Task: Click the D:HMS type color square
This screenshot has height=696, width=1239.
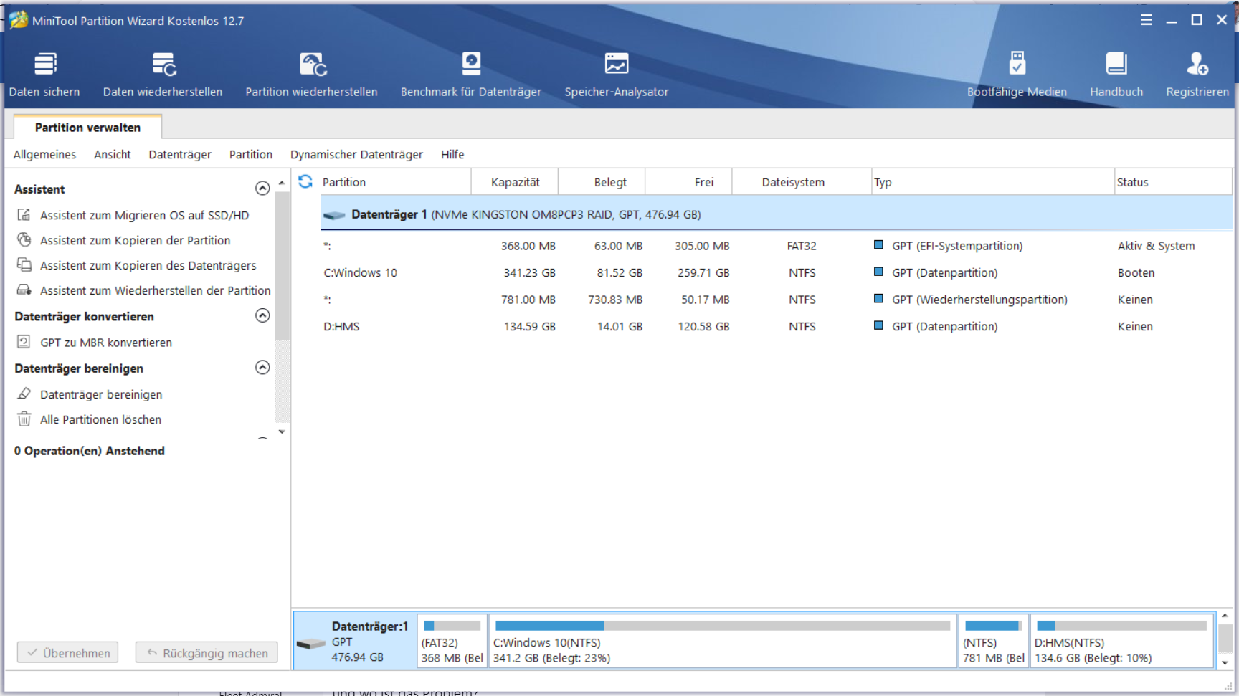Action: coord(878,325)
